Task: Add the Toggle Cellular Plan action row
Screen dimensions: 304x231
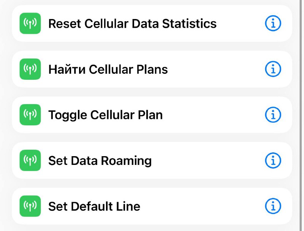Action: point(152,115)
